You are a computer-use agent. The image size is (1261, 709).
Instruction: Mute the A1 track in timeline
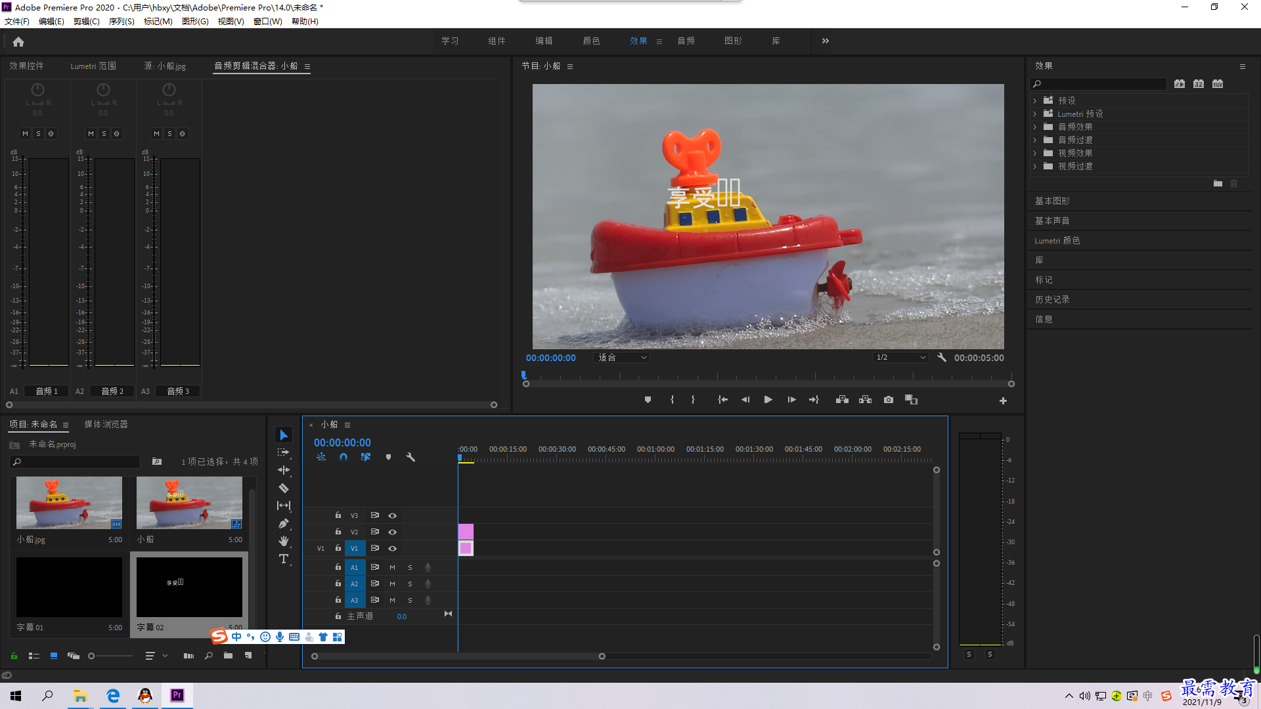tap(392, 567)
